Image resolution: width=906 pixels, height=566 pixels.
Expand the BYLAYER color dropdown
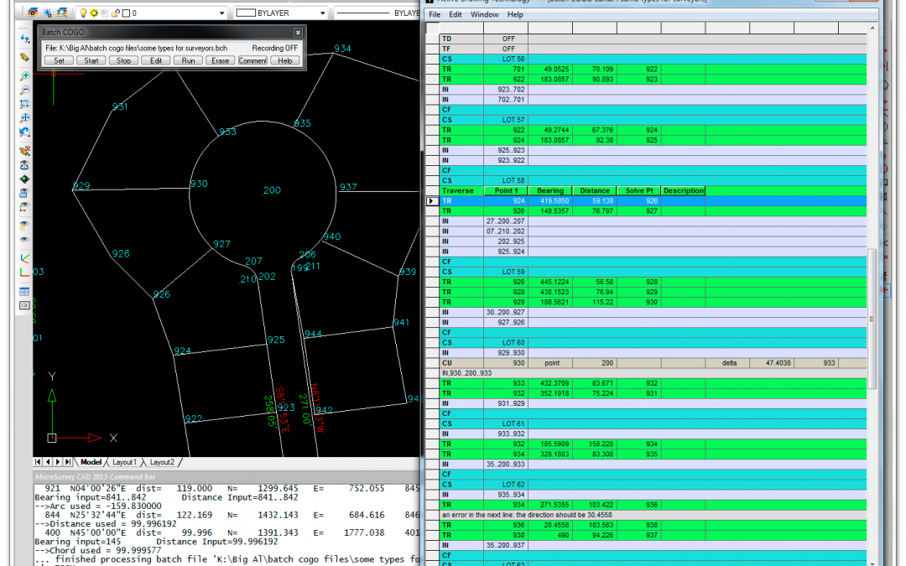click(x=322, y=13)
